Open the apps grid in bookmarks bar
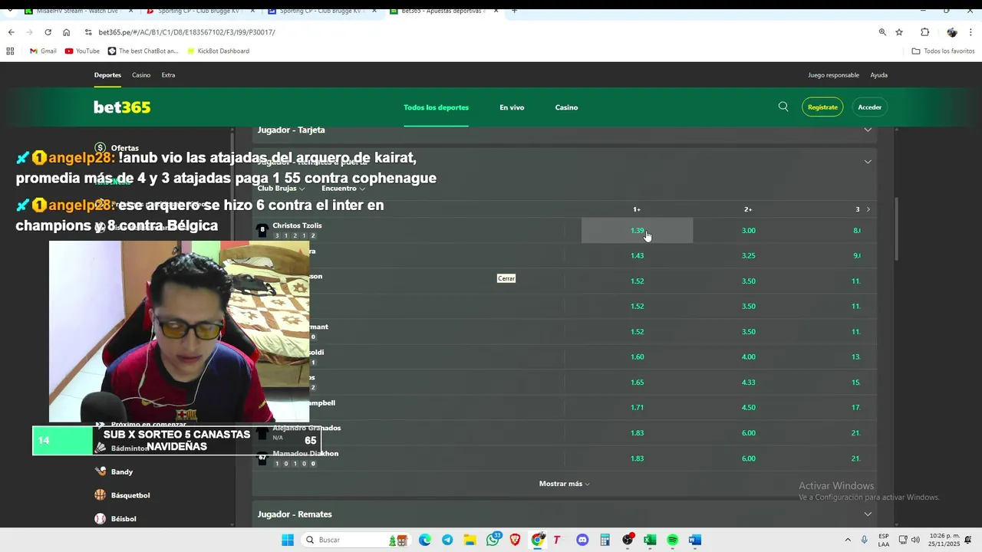This screenshot has height=552, width=982. (x=10, y=51)
